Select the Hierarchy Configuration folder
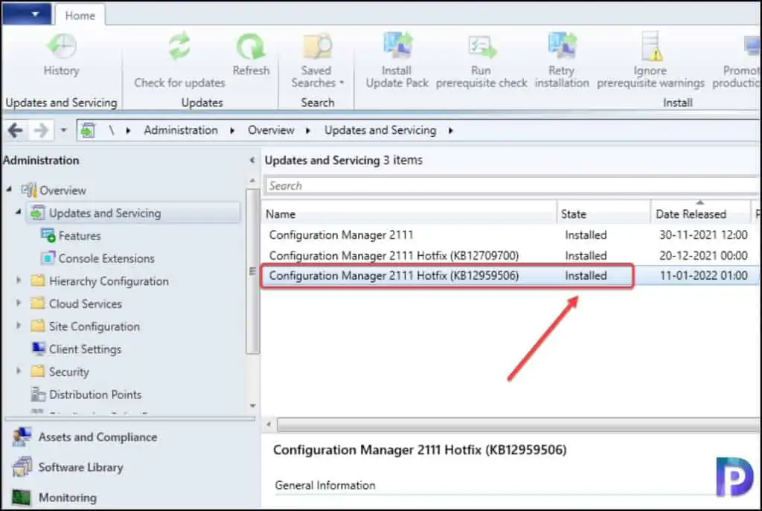 click(109, 281)
